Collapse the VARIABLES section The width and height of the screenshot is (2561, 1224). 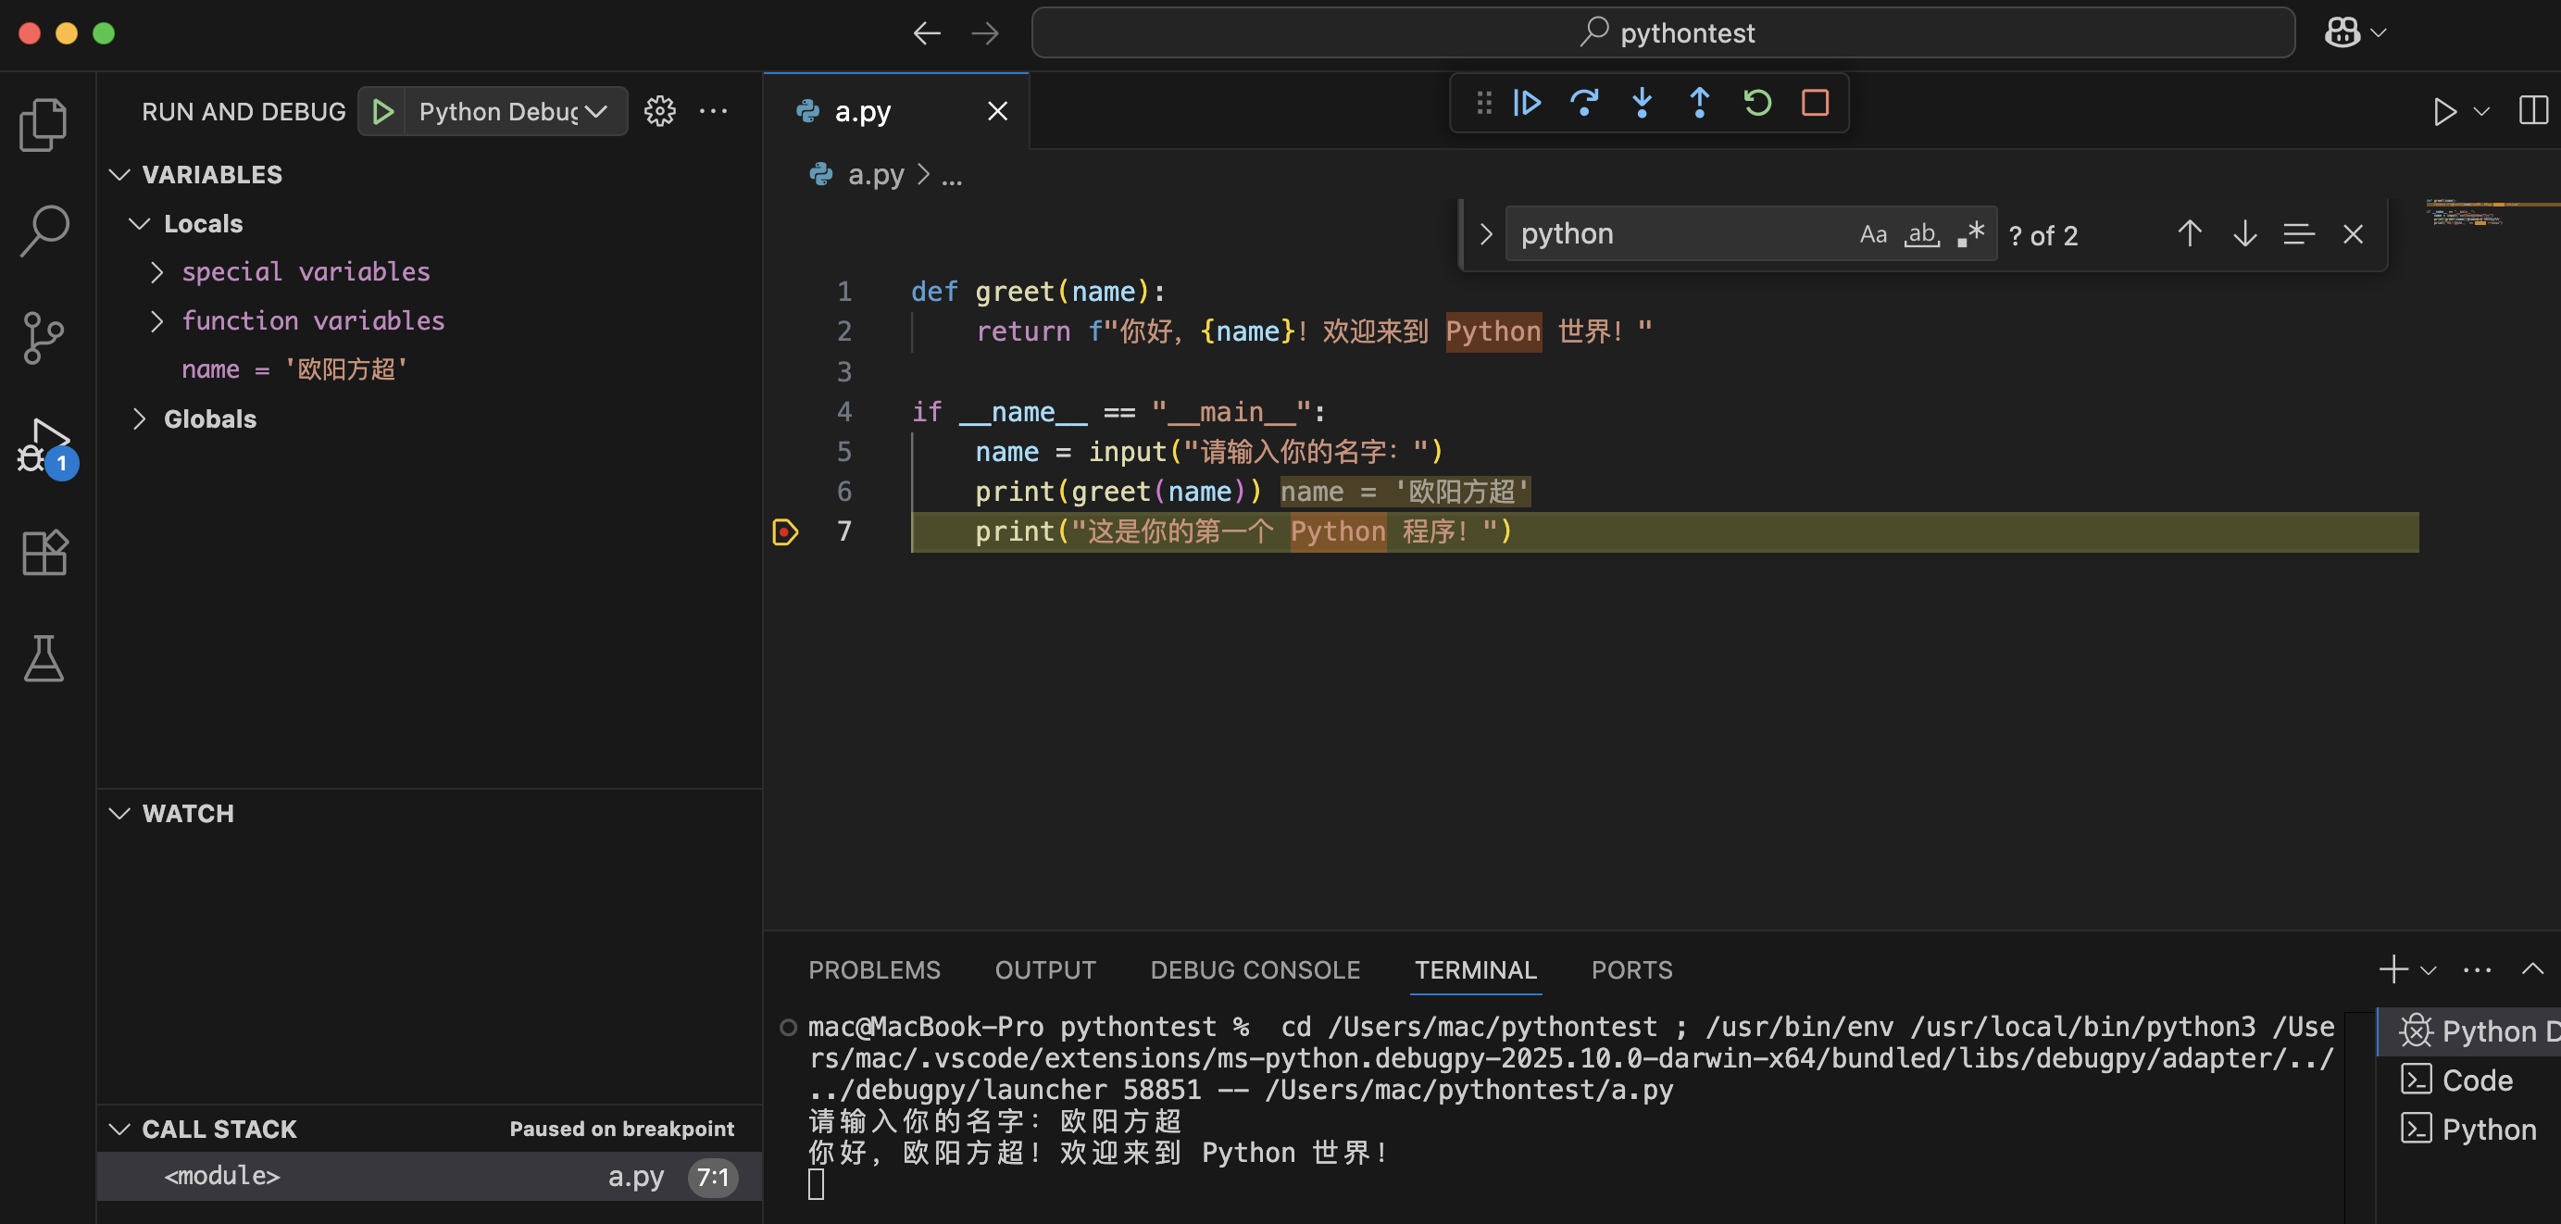[x=119, y=175]
